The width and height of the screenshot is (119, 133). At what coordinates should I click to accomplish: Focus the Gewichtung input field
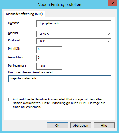(x=49, y=58)
